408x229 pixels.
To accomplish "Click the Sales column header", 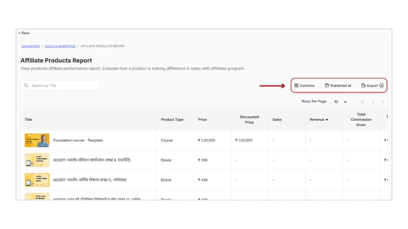I will (277, 120).
